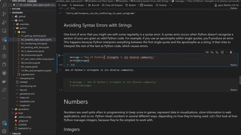Click the notebook vertical scrollbar thumb
Viewport: 241px width, 135px height.
240,80
